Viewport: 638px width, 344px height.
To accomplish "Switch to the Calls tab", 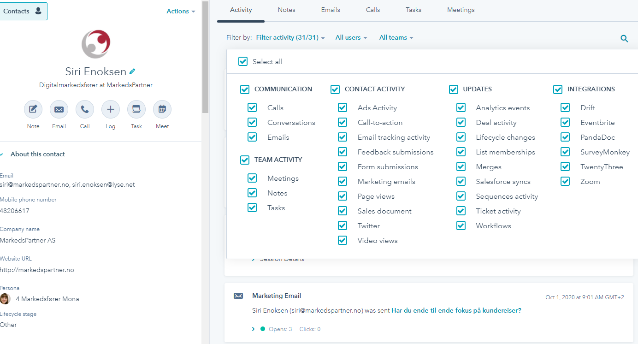I will 373,10.
